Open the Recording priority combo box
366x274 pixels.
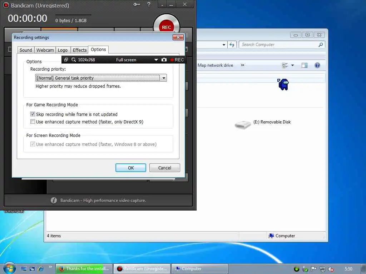pos(101,78)
